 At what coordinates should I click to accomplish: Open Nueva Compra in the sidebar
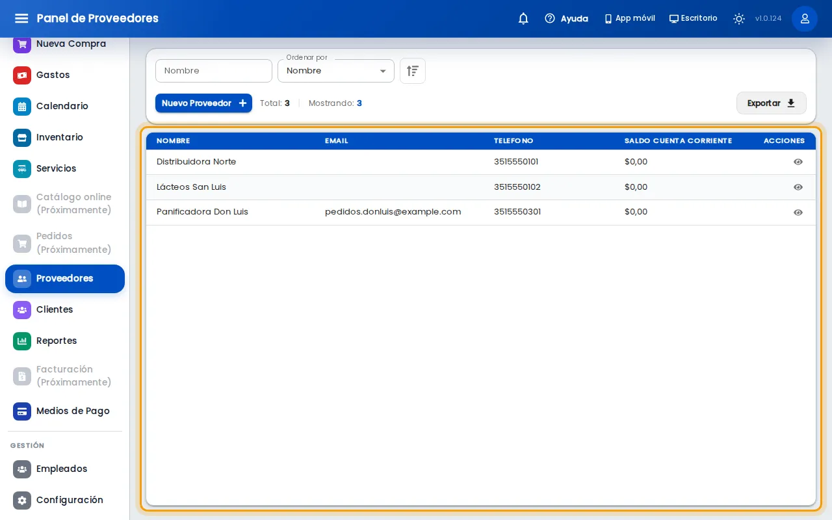tap(65, 44)
